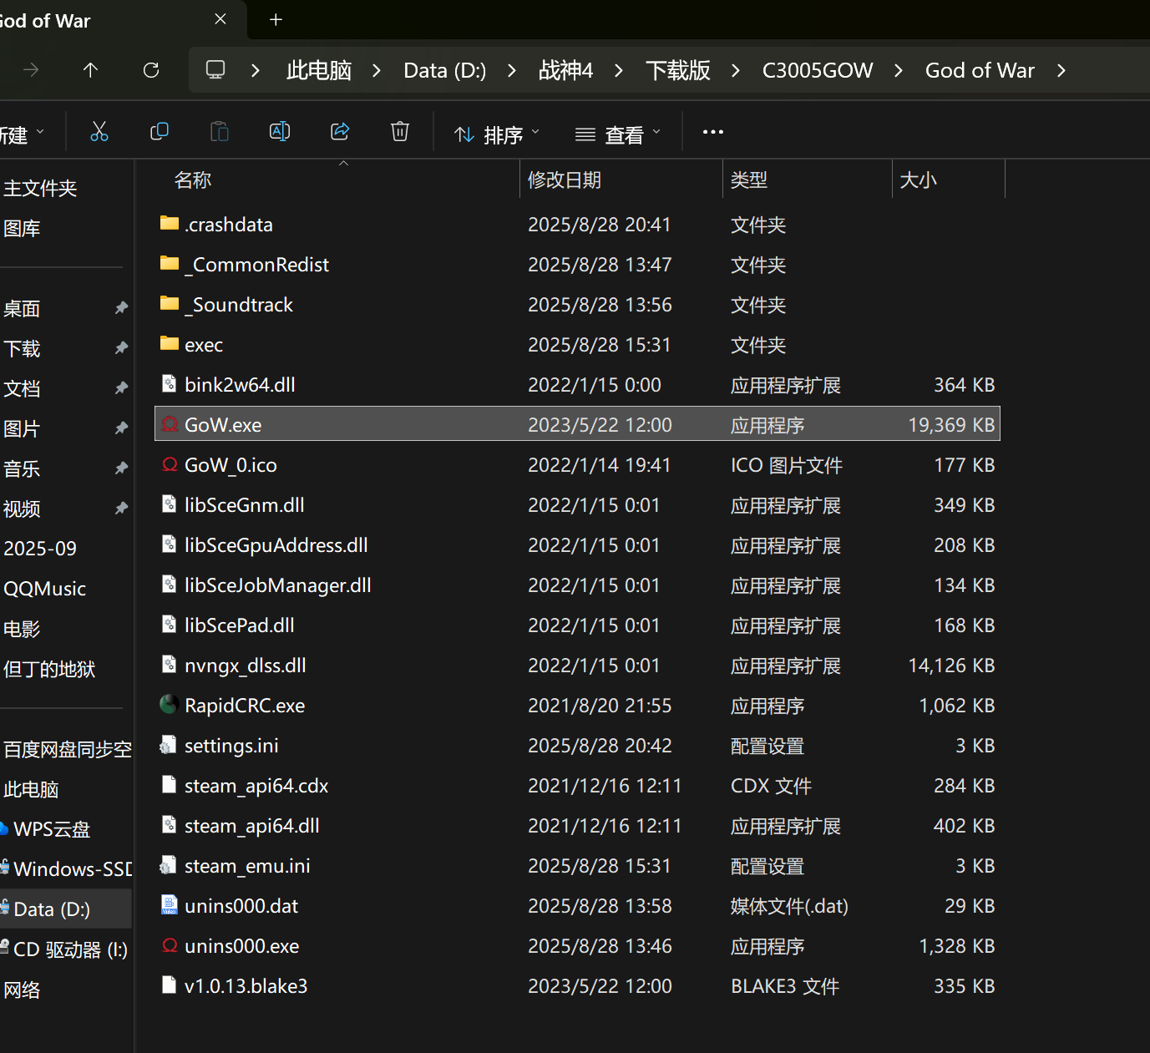Select Data (D:) in sidebar
This screenshot has height=1053, width=1150.
click(x=52, y=909)
